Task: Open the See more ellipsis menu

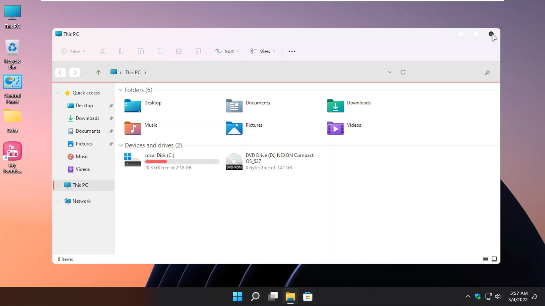Action: tap(292, 51)
